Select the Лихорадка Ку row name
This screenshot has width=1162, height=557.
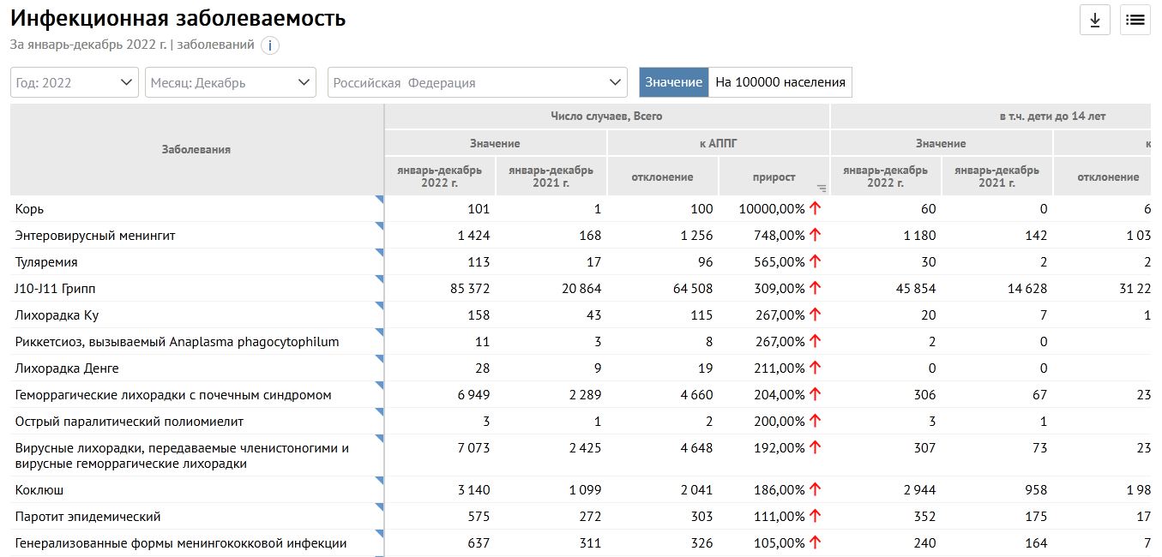[57, 315]
